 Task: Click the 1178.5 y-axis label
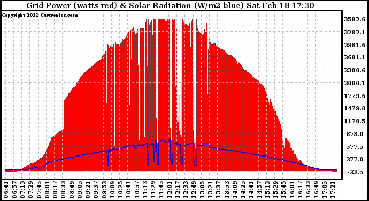pos(355,121)
